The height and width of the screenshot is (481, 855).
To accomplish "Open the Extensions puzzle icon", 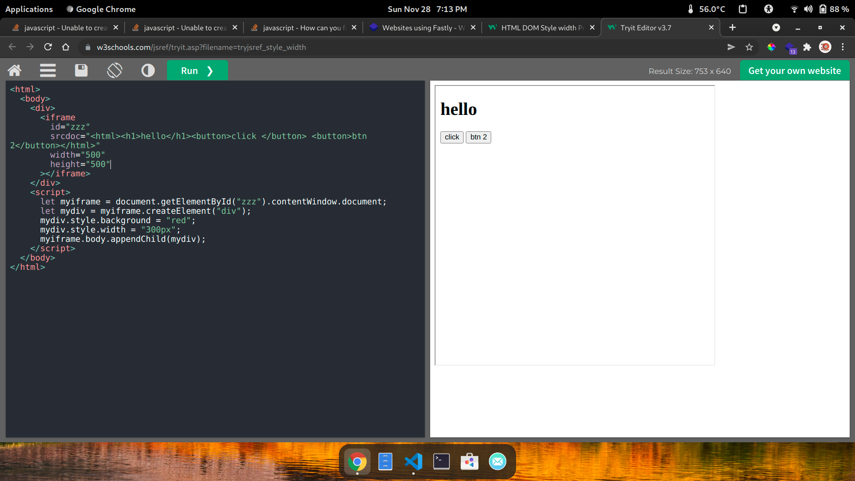I will pyautogui.click(x=807, y=47).
